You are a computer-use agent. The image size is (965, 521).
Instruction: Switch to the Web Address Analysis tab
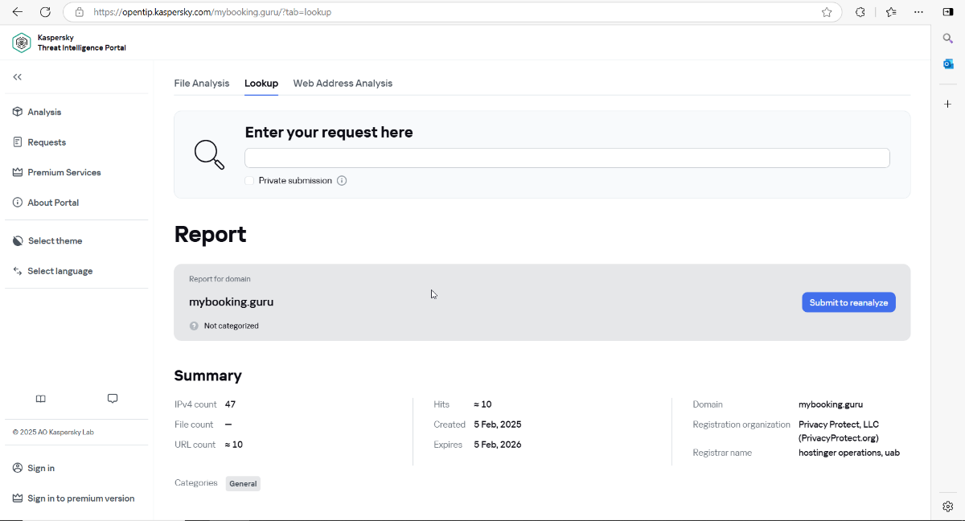[x=343, y=84]
